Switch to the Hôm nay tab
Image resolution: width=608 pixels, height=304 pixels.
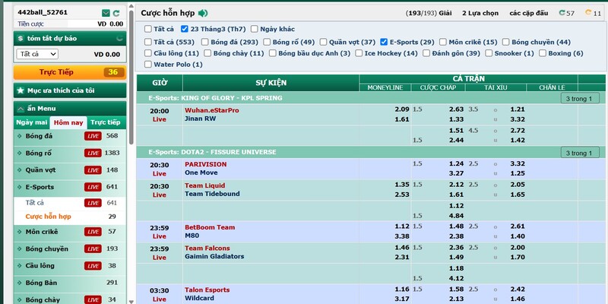pos(68,123)
